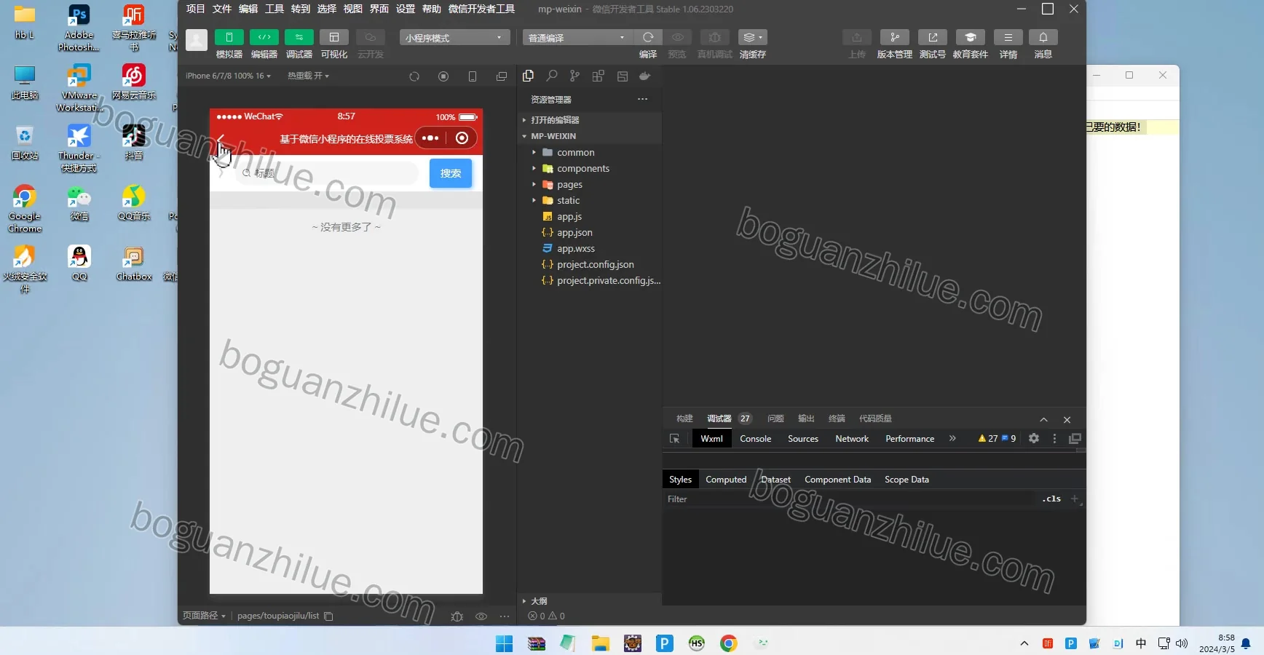Go back in the mini program page
Image resolution: width=1264 pixels, height=655 pixels.
pyautogui.click(x=221, y=138)
